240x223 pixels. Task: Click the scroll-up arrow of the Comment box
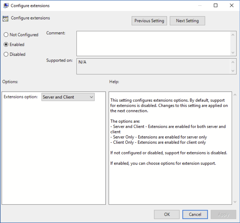[233, 34]
